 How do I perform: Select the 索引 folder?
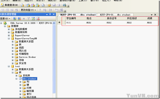[29, 94]
